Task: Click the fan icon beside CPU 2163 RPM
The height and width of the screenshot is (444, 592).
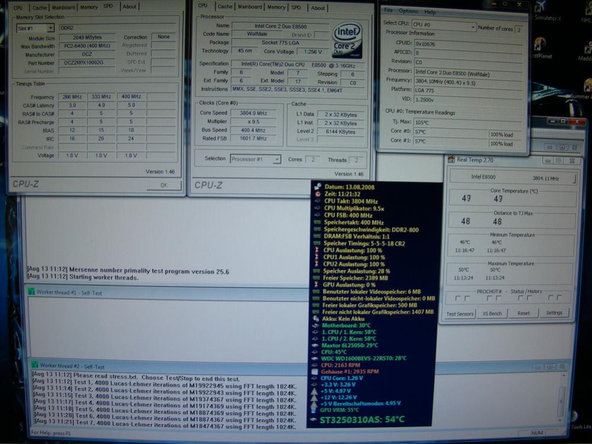Action: pyautogui.click(x=314, y=365)
